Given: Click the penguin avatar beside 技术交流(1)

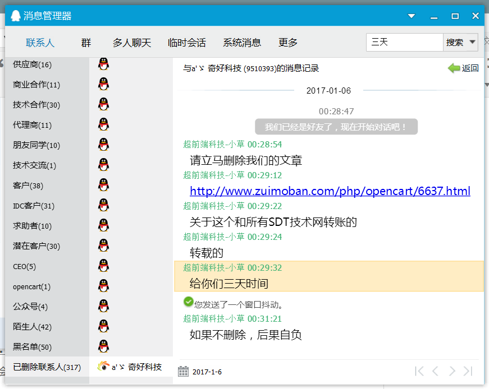Looking at the screenshot, I should pos(103,165).
